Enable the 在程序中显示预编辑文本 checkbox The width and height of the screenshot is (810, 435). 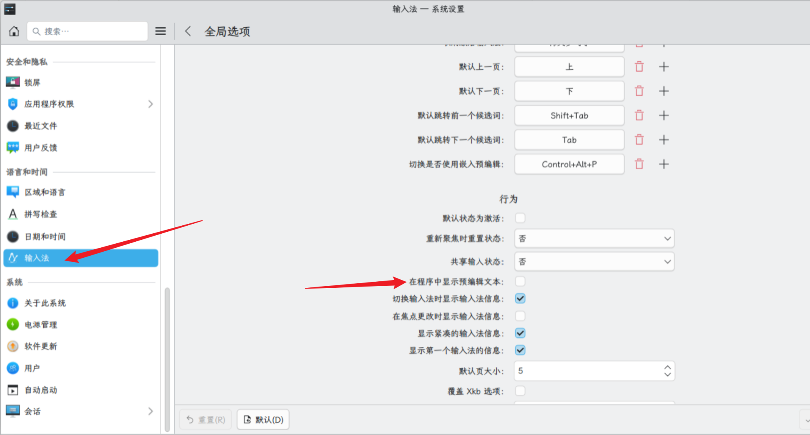[x=520, y=281]
